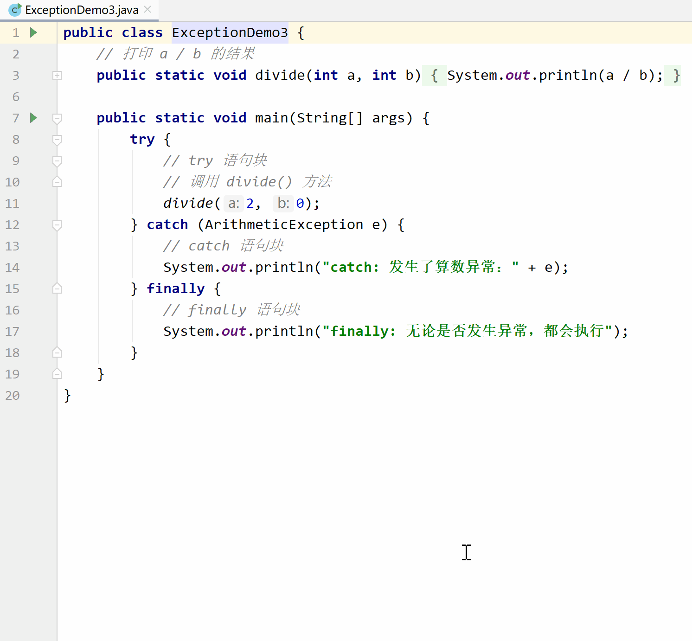Viewport: 692px width, 641px height.
Task: Click parameter hint 'a:' in divide call
Action: [x=234, y=203]
